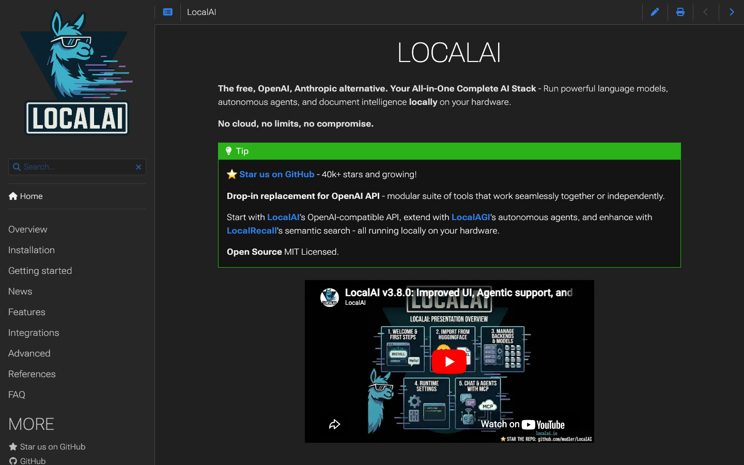Select FAQ in the sidebar
Screen dimensions: 744x465
point(16,395)
